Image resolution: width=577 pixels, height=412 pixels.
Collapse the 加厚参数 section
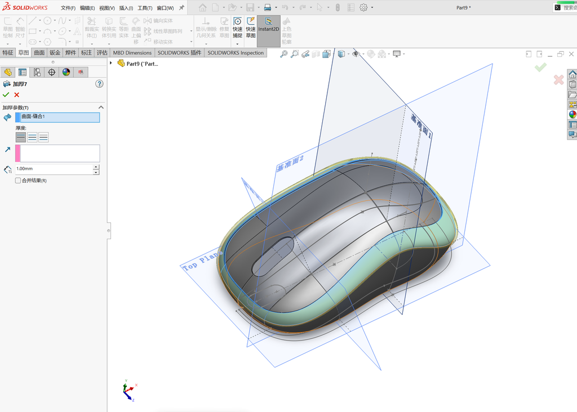tap(101, 108)
